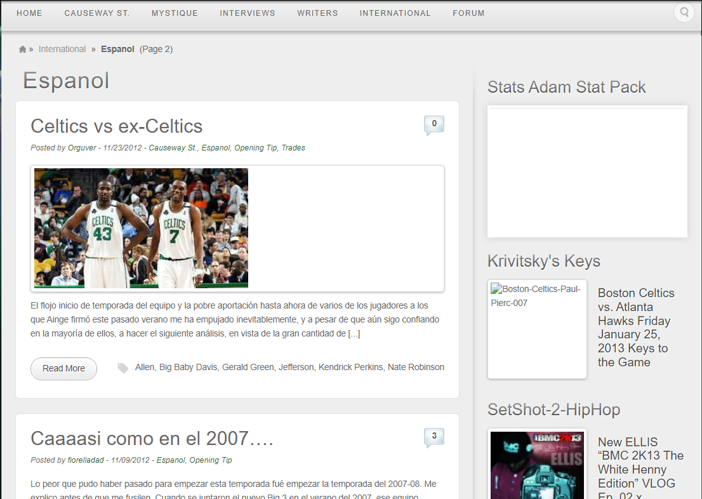Open the Trades category link
This screenshot has width=702, height=499.
point(293,148)
